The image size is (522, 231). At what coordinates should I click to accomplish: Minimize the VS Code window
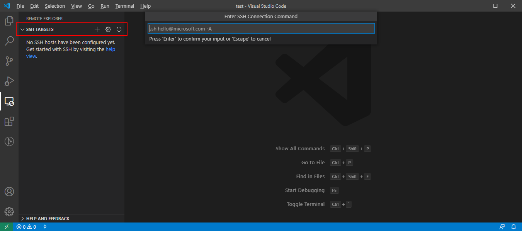478,6
